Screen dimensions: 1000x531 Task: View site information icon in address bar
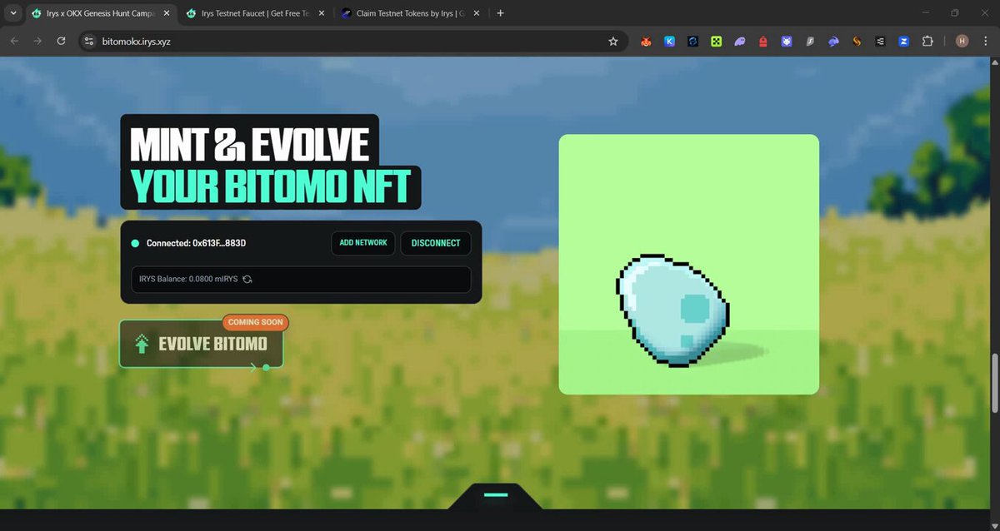[x=90, y=41]
